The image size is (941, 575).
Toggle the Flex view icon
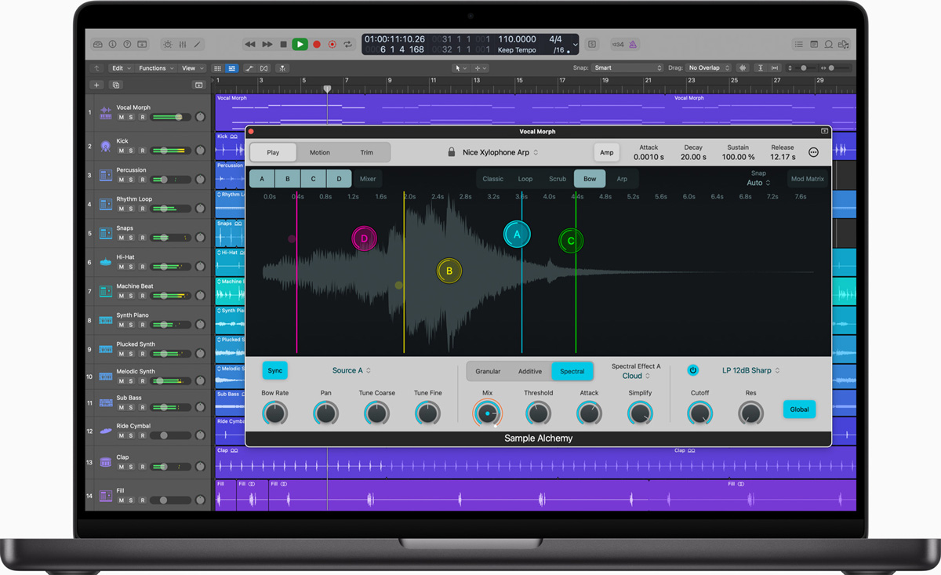[x=264, y=68]
